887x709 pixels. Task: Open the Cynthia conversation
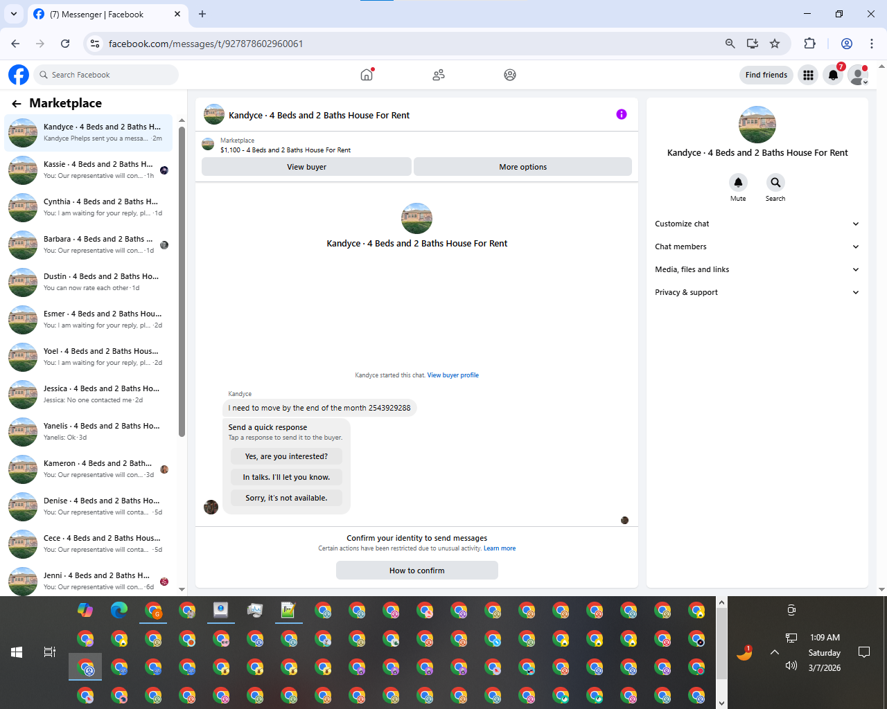pos(89,207)
